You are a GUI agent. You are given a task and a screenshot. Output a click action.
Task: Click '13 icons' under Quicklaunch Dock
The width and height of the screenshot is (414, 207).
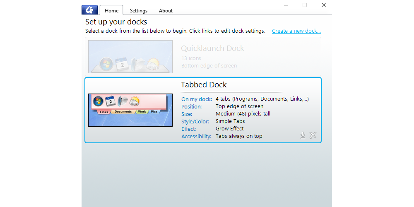[x=191, y=58]
